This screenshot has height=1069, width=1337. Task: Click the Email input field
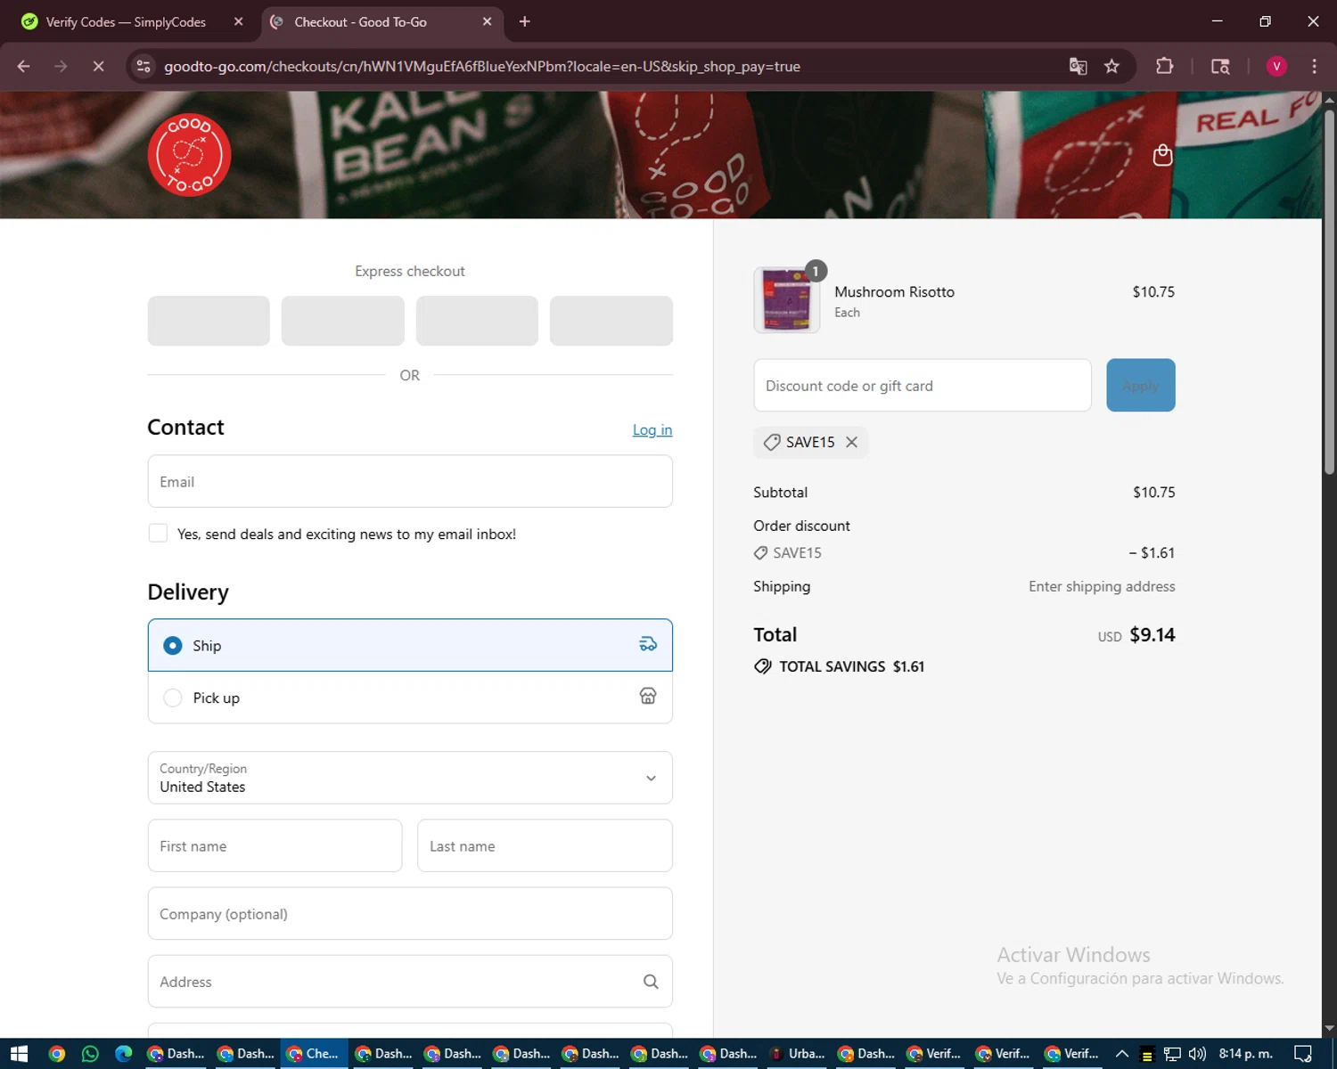pos(410,482)
